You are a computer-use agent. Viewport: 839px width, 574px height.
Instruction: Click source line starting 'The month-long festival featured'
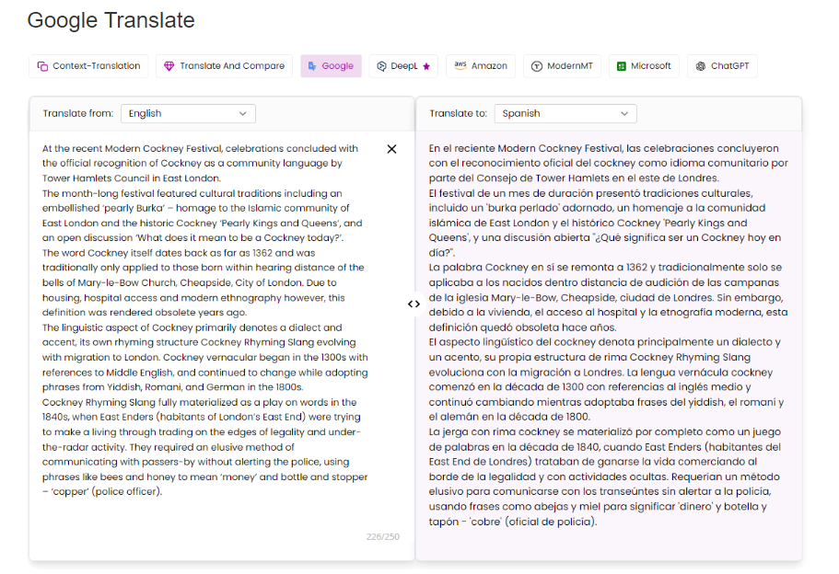[192, 193]
